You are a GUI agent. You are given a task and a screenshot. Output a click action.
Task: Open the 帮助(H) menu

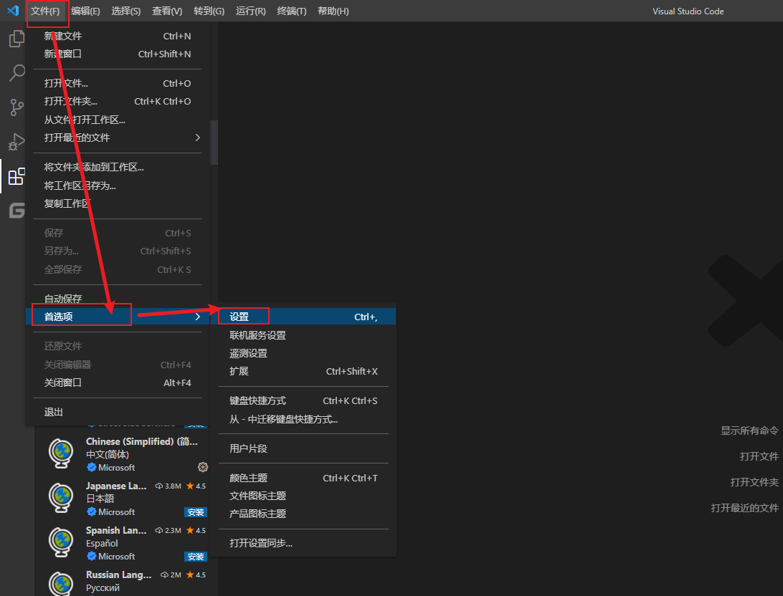pos(333,11)
